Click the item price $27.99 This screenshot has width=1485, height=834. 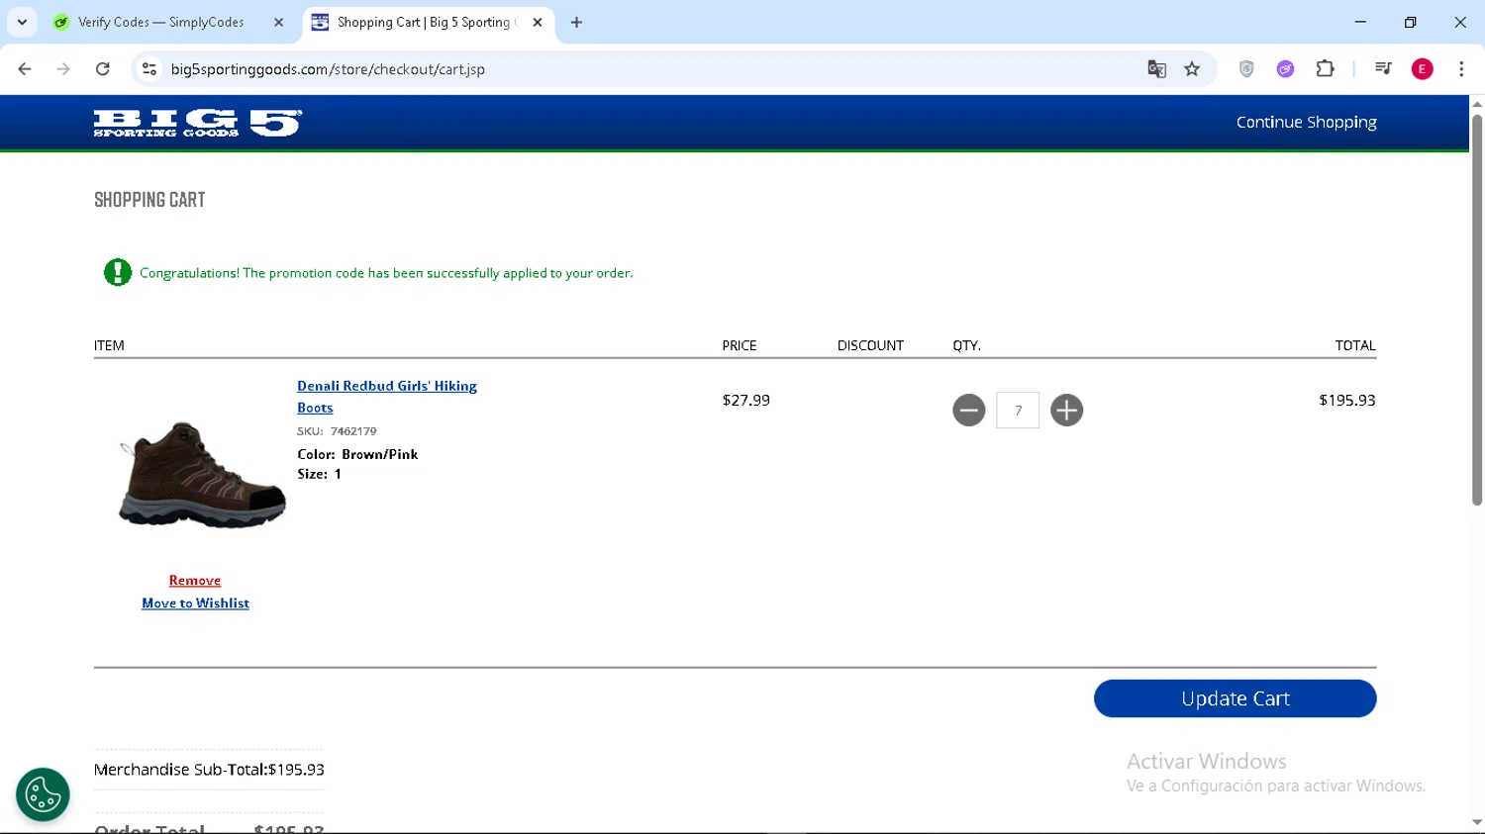745,401
